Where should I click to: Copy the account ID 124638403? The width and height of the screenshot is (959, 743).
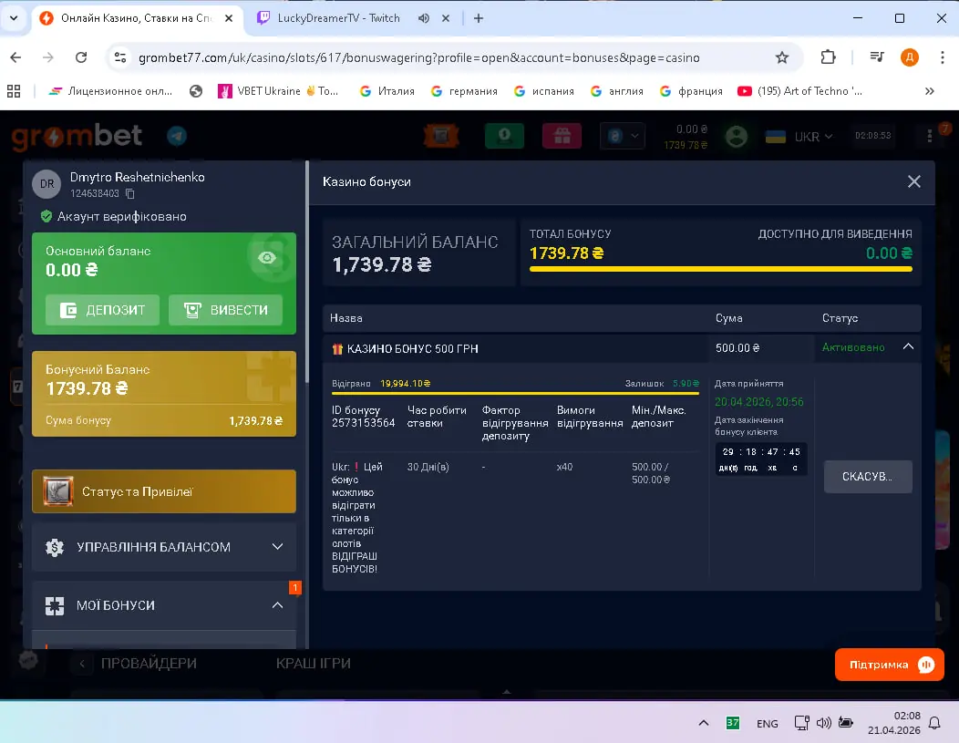[130, 194]
